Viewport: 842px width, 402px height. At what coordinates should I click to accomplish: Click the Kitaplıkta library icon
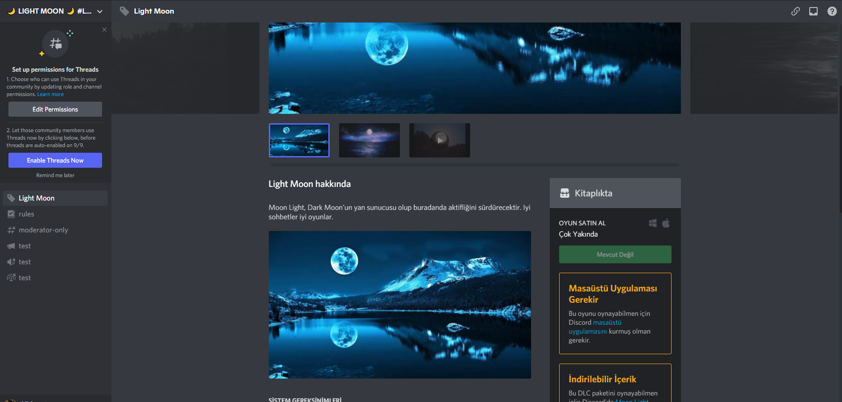point(565,193)
